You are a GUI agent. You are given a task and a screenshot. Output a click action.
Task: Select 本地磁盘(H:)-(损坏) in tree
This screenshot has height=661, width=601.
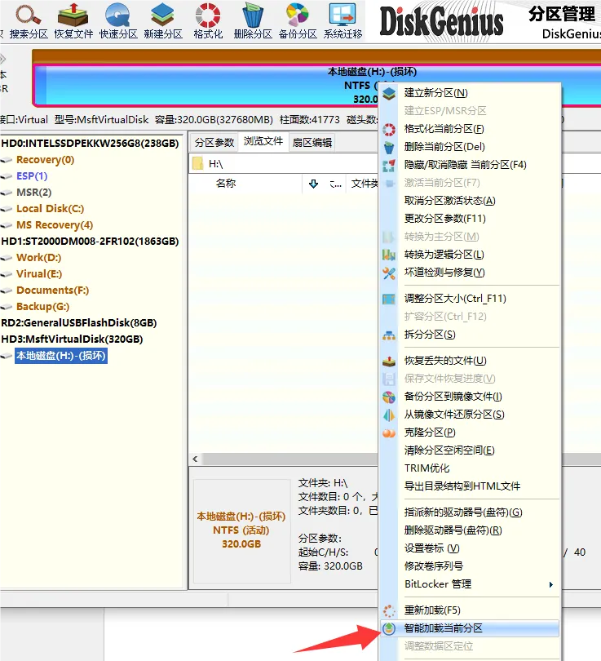click(x=61, y=356)
